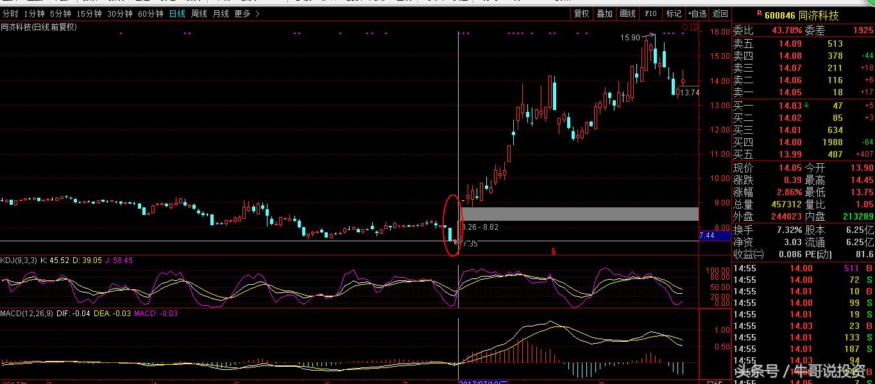Viewport: 875px width, 384px height.
Task: Click the KDJ(9,3,3) indicator label
Action: click(x=19, y=260)
